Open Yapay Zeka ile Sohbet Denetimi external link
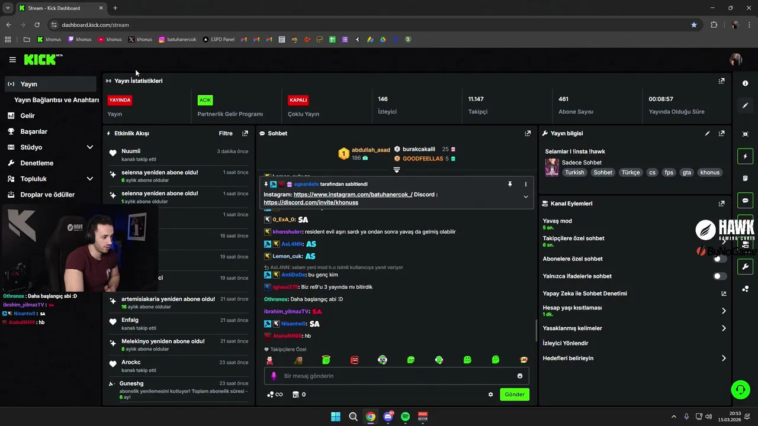Viewport: 758px width, 426px height. pyautogui.click(x=724, y=293)
